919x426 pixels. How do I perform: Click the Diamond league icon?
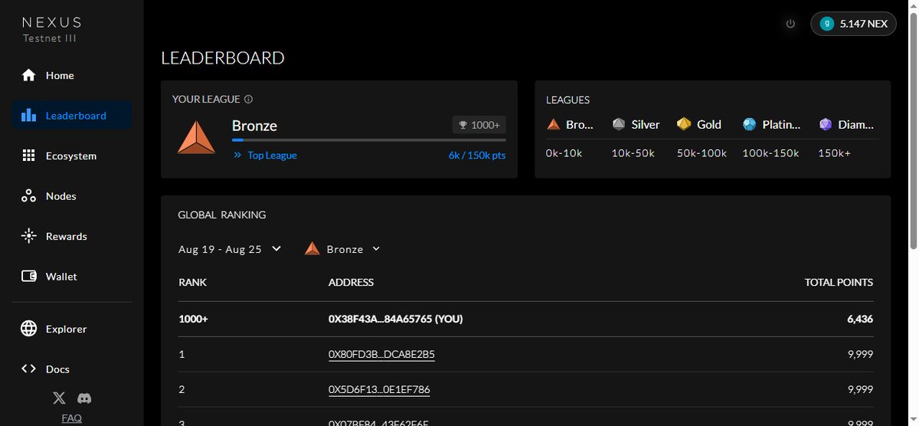[x=825, y=124]
